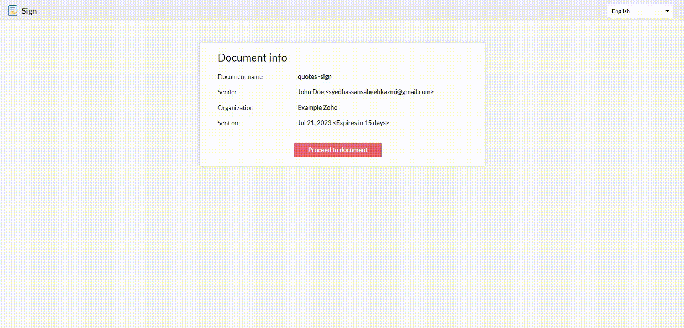The width and height of the screenshot is (684, 328).
Task: Click the blank header bar center area
Action: pos(321,11)
